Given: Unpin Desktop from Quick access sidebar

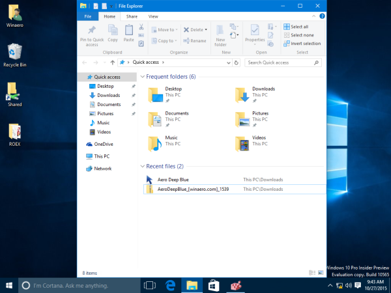Looking at the screenshot, I should click(x=134, y=86).
